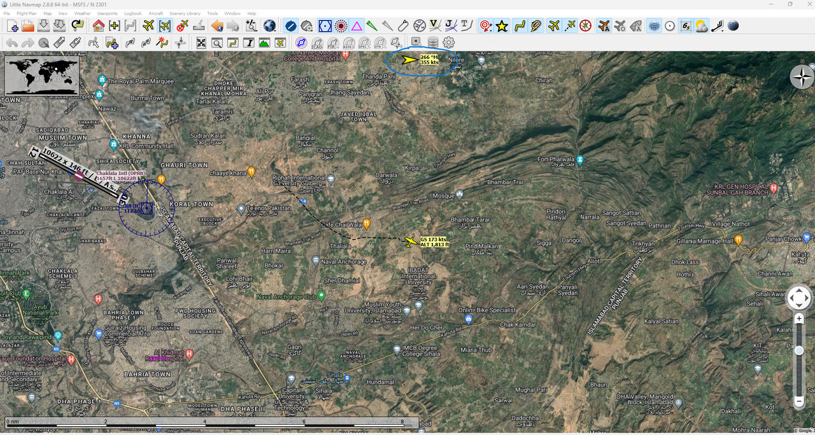Toggle map grid blue globe icon
Viewport: 815px width, 435px height.
(x=654, y=26)
